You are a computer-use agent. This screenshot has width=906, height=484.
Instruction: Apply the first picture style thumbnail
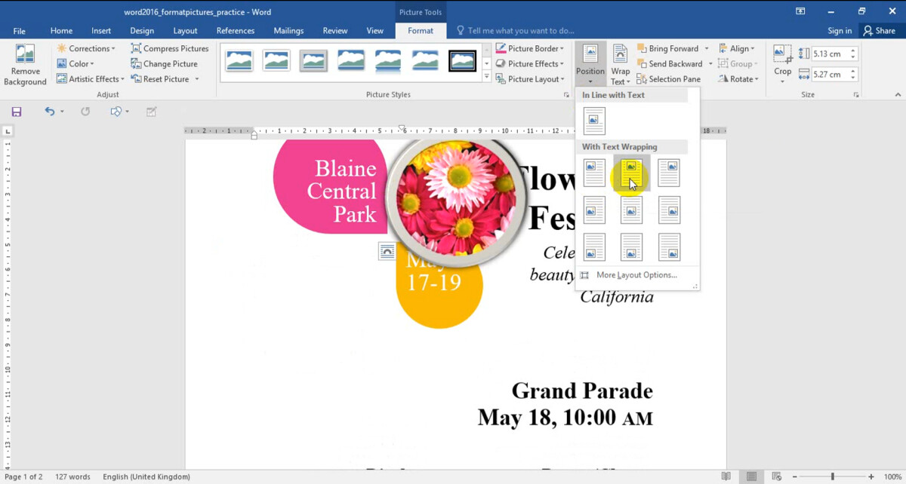coord(239,61)
